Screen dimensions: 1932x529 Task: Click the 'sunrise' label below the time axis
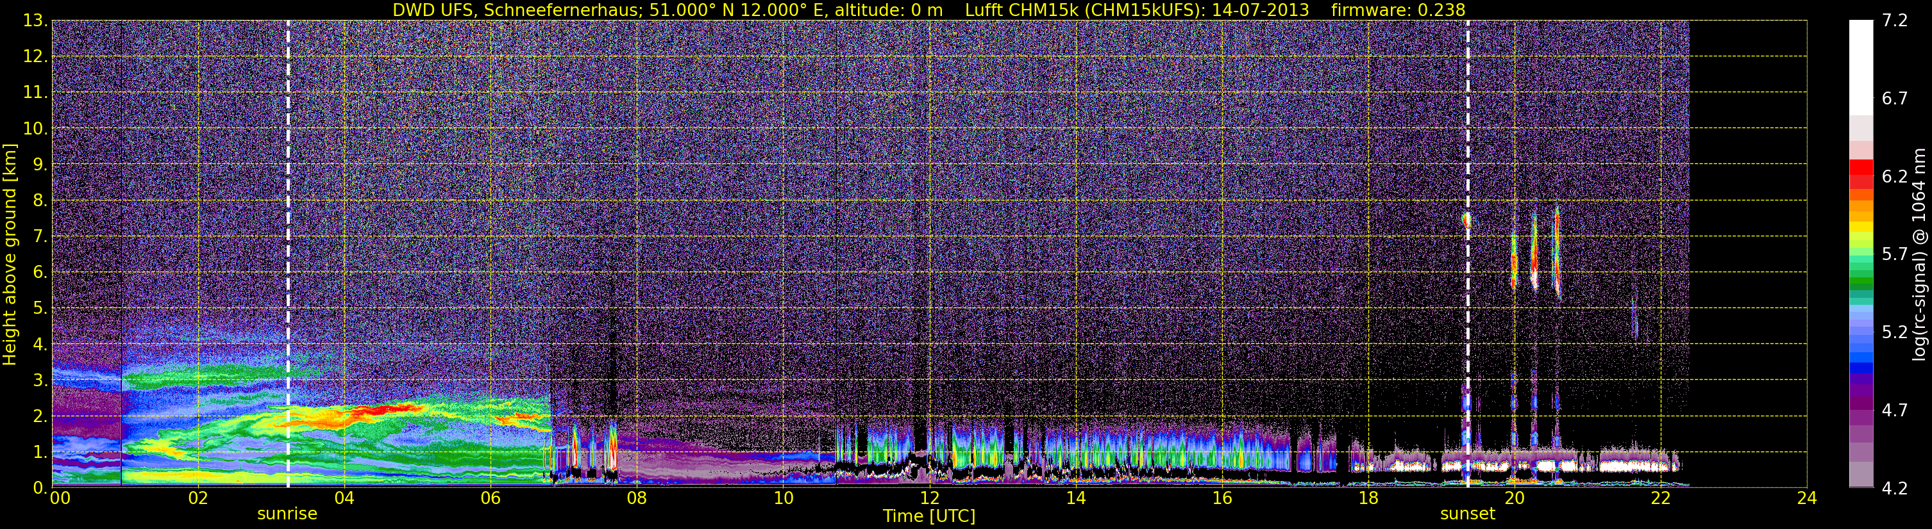coord(287,514)
